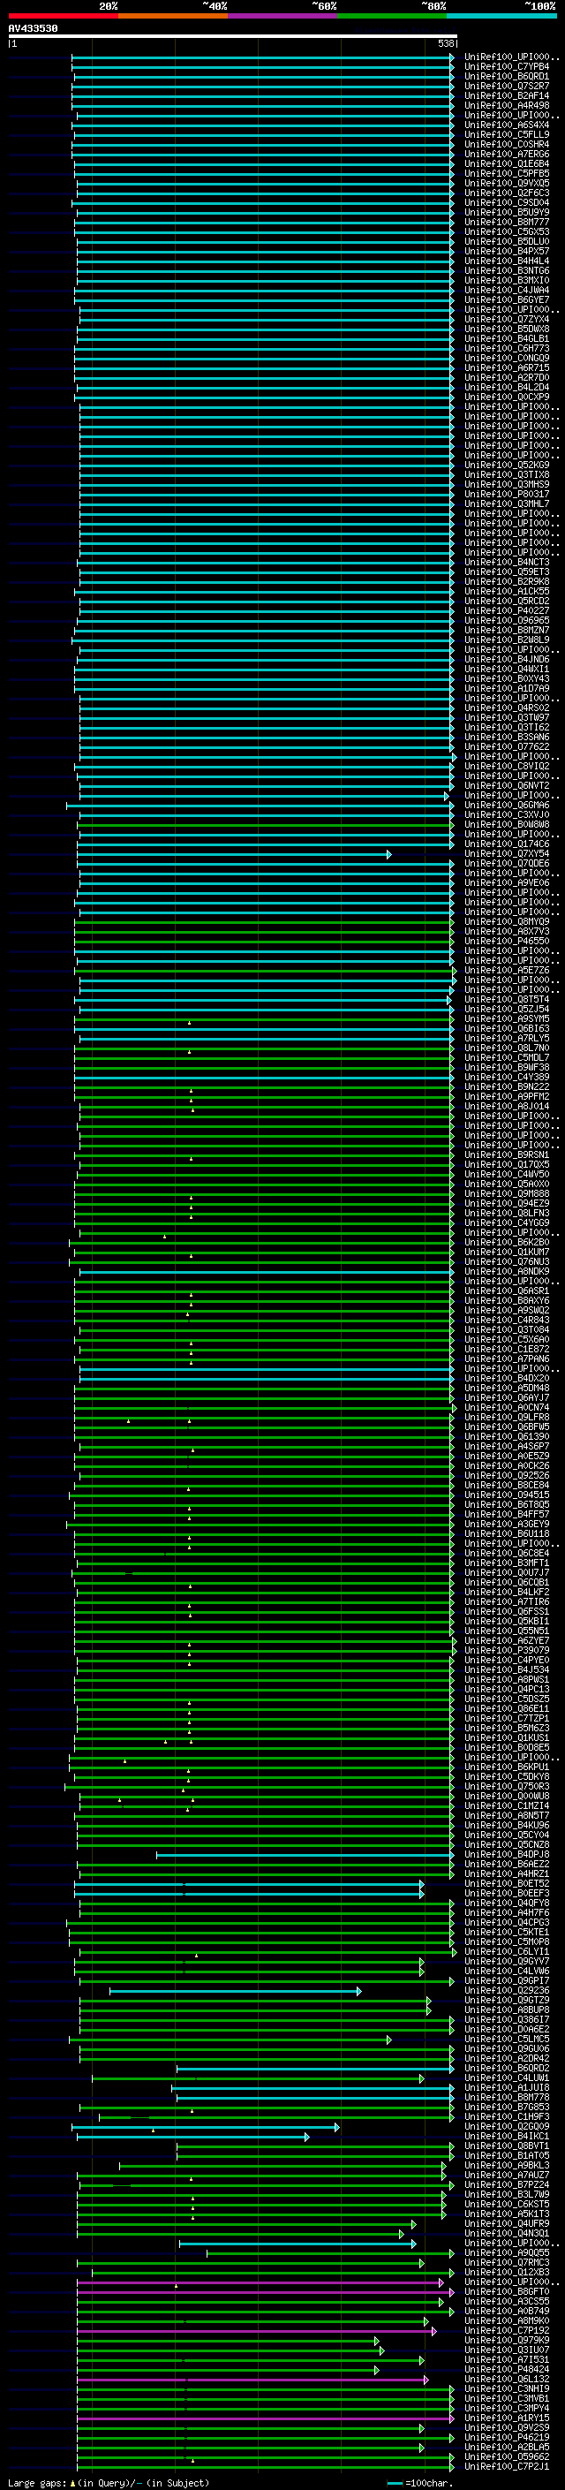Click the green ~80% identity legend segment

click(392, 16)
